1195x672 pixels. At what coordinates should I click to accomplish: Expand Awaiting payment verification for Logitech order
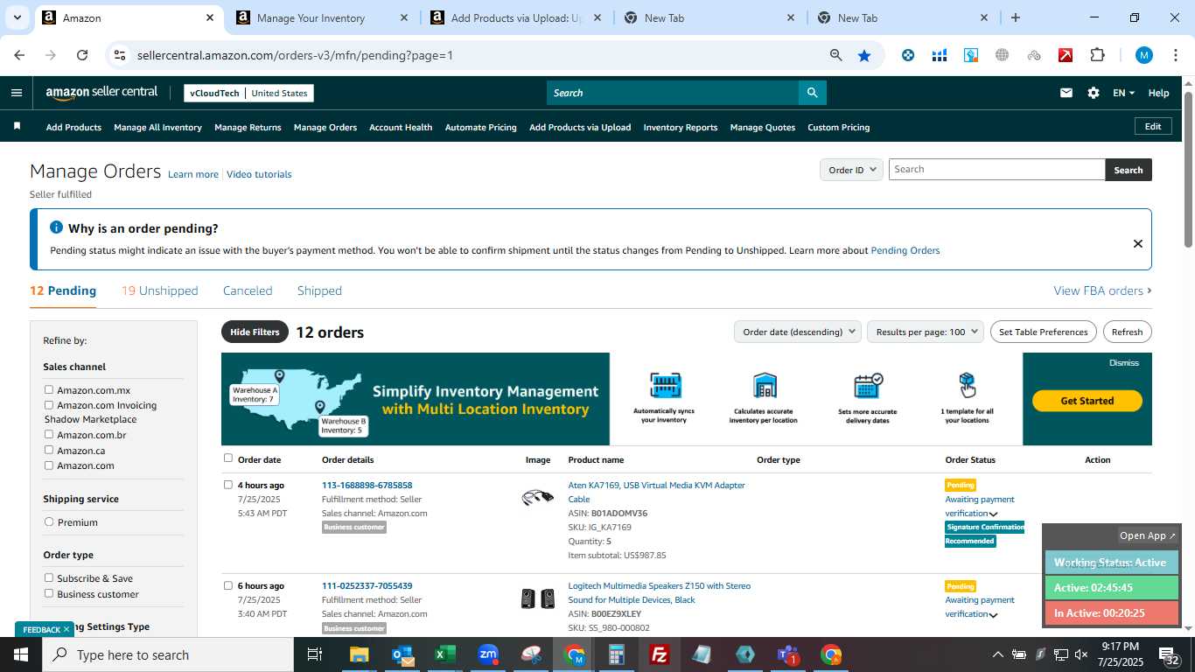click(993, 614)
